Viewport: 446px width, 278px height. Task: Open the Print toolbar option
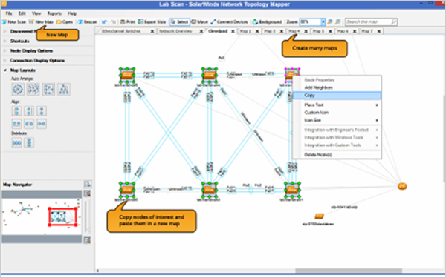pos(127,21)
